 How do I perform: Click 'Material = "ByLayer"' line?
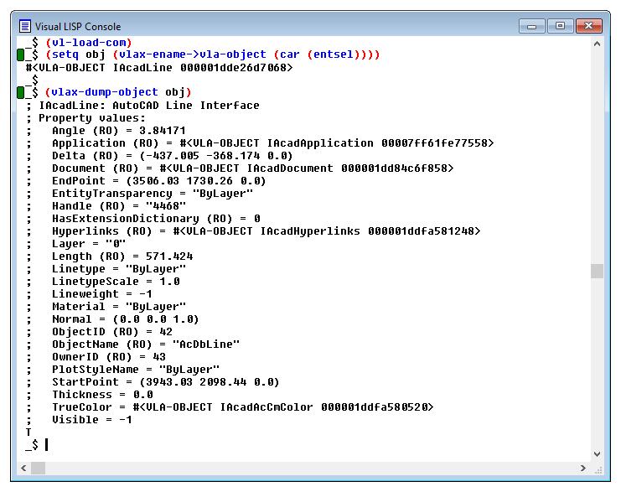(x=119, y=307)
